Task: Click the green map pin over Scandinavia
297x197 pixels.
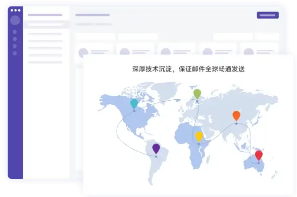Action: point(197,94)
